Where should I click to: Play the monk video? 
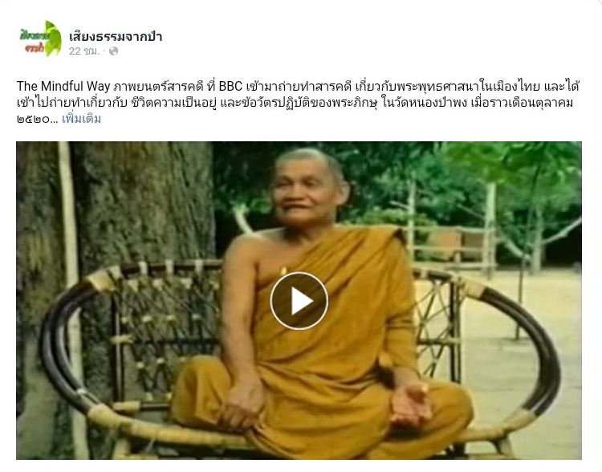point(299,301)
